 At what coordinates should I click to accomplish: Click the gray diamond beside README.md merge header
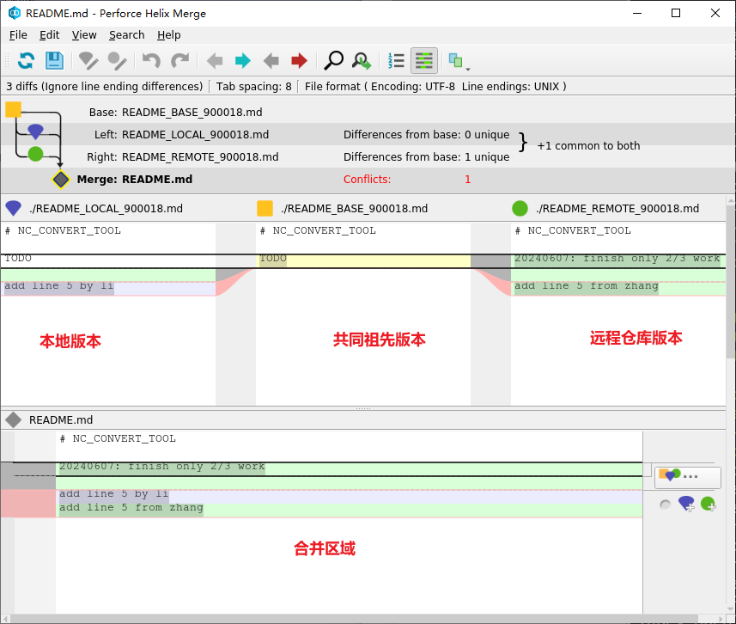pyautogui.click(x=14, y=420)
